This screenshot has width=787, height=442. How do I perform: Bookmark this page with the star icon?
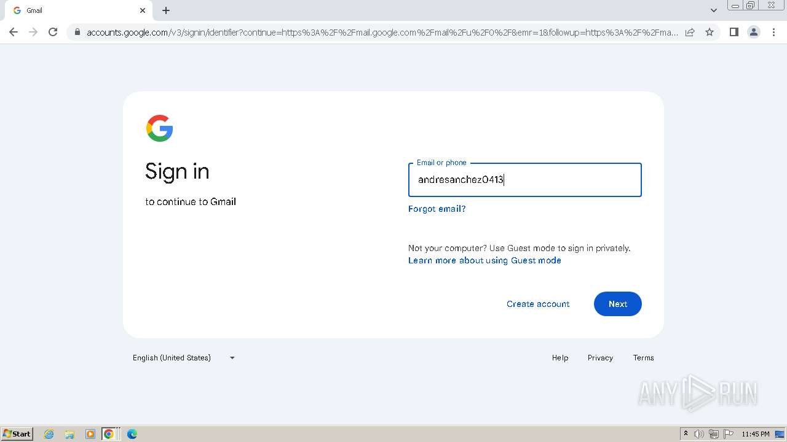[710, 32]
